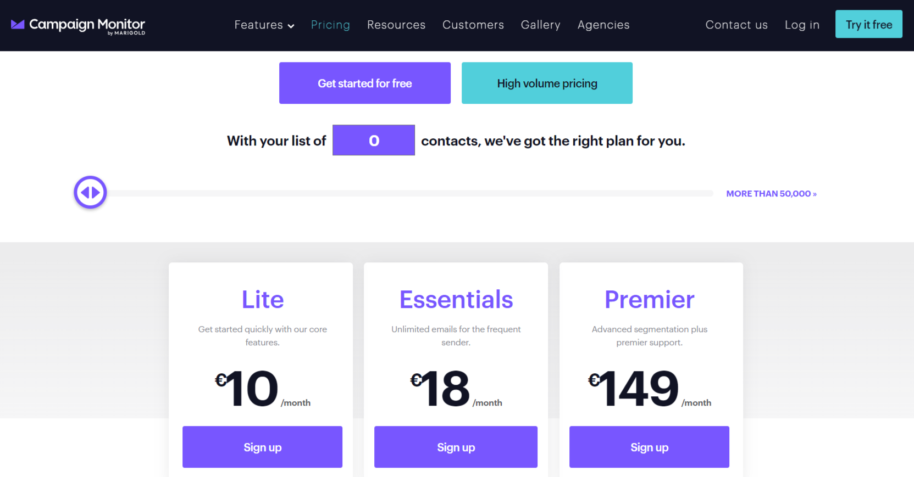Expand the Features dropdown chevron
Viewport: 914px width, 477px height.
click(291, 26)
